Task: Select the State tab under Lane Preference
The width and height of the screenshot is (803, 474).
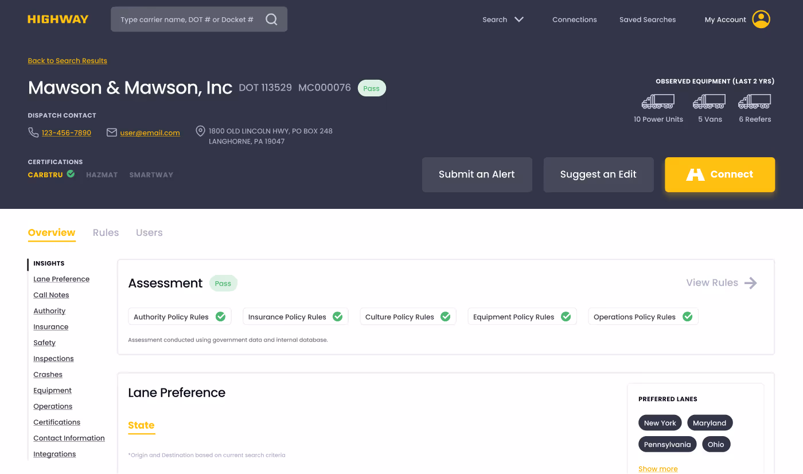Action: 141,425
